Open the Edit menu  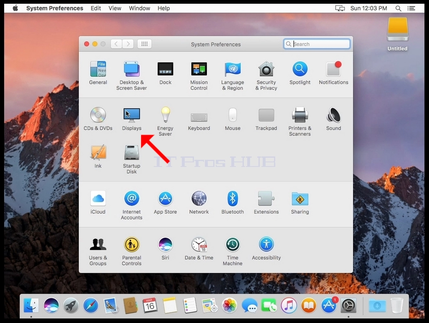point(96,8)
